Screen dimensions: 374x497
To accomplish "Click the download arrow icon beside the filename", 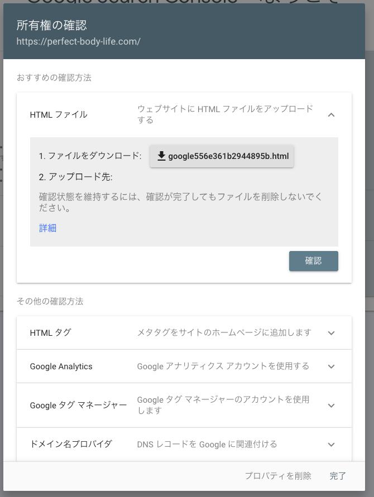I will tap(161, 156).
